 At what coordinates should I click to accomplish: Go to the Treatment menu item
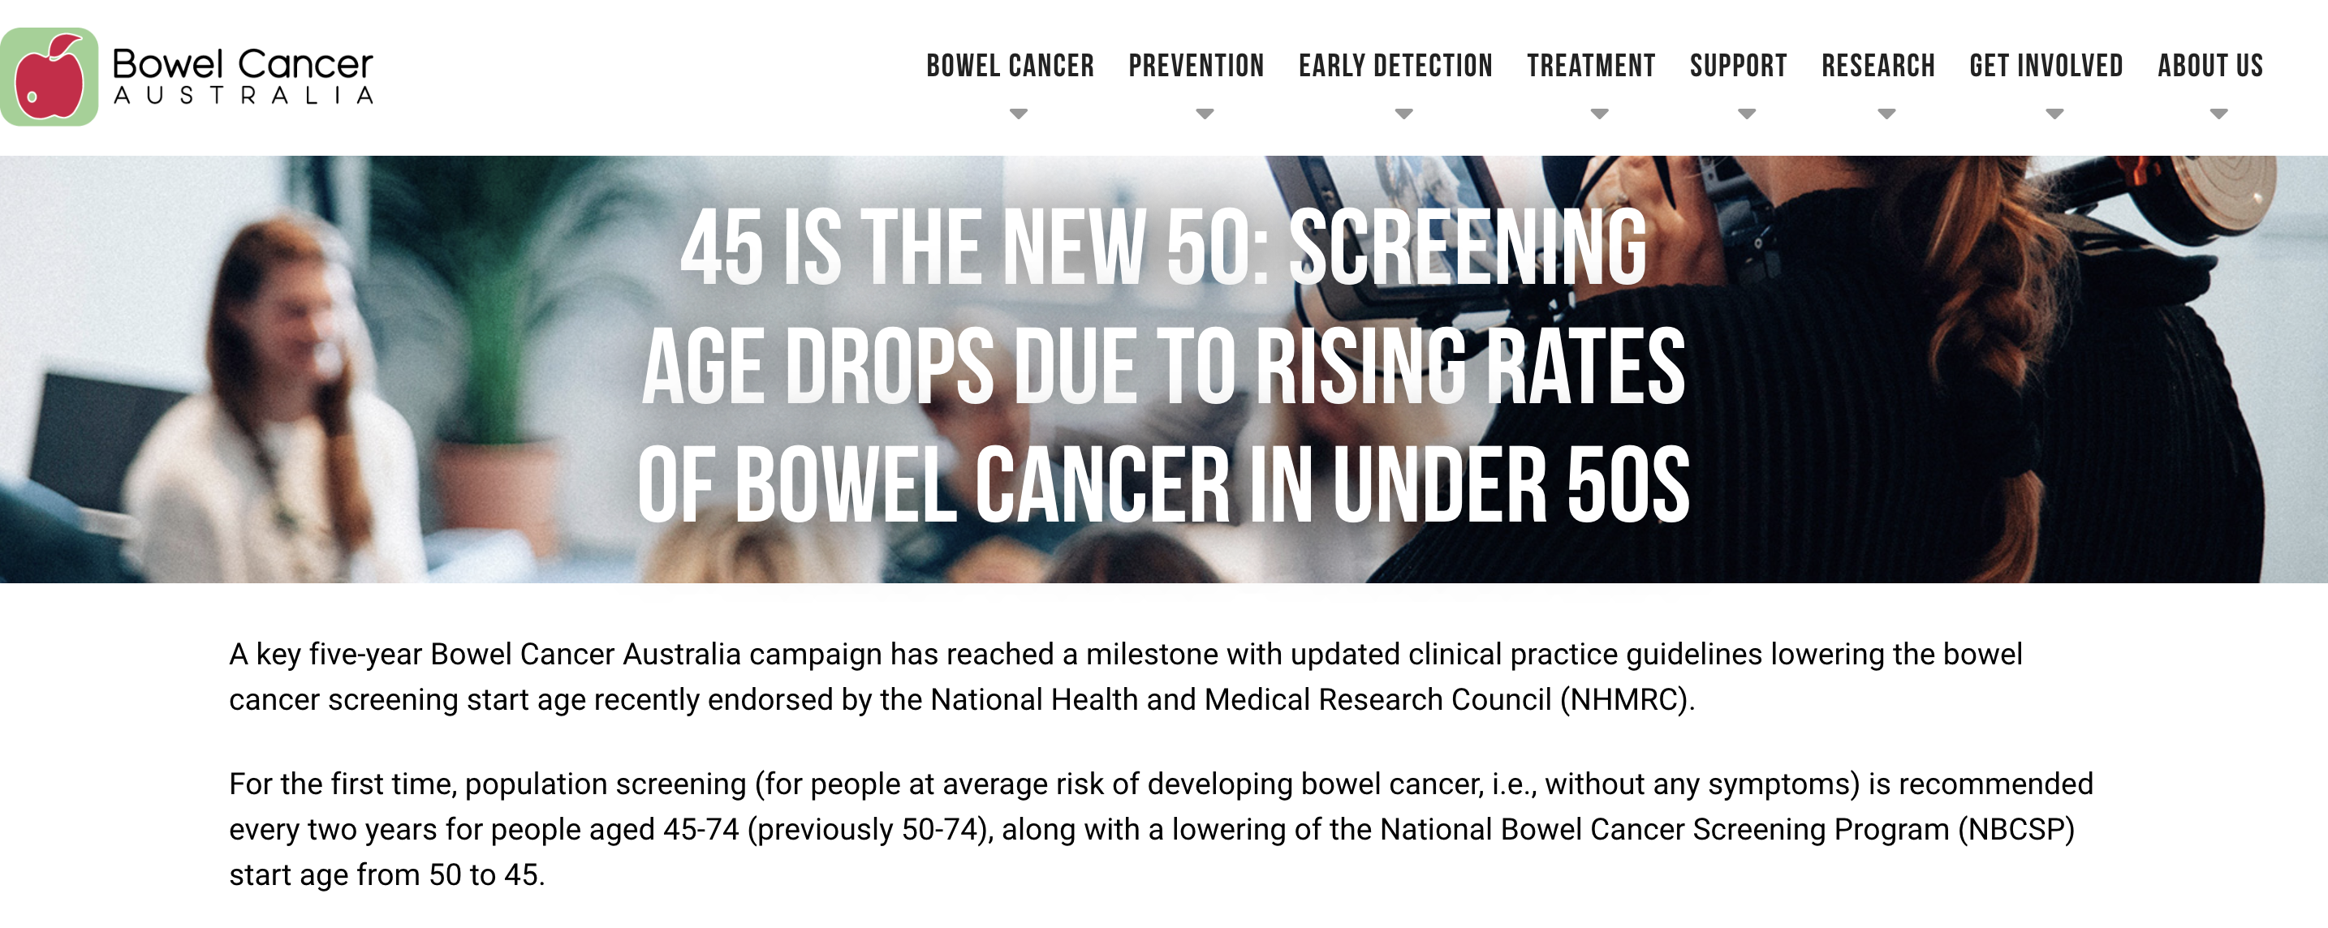click(1591, 66)
